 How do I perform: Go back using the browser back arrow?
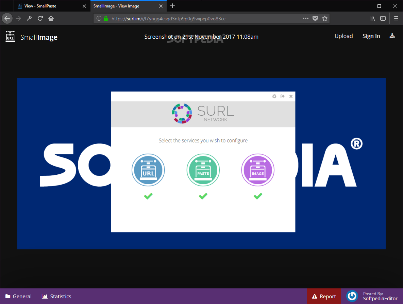point(7,18)
